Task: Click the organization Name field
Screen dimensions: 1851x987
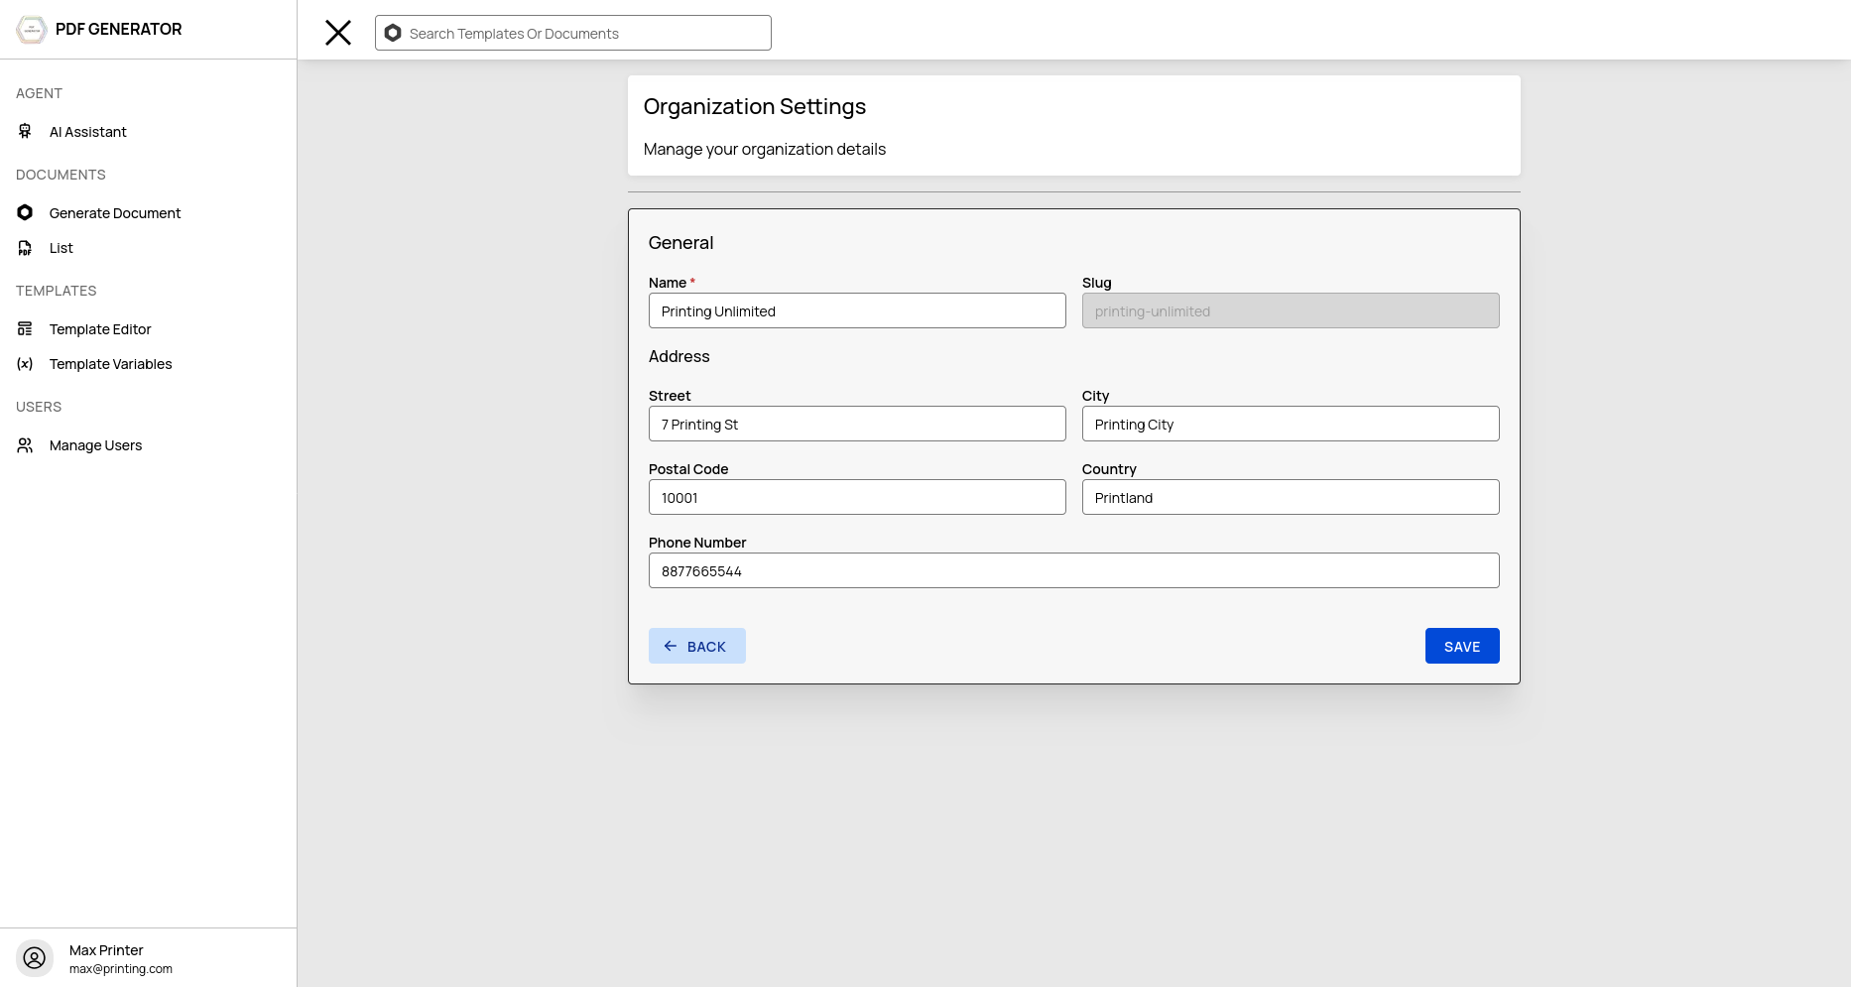Action: click(x=857, y=310)
